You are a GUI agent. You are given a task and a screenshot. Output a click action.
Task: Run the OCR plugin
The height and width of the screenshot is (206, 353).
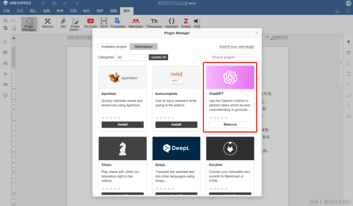point(104,23)
